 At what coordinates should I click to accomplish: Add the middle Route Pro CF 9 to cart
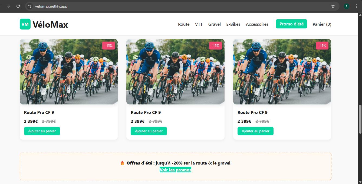[149, 131]
